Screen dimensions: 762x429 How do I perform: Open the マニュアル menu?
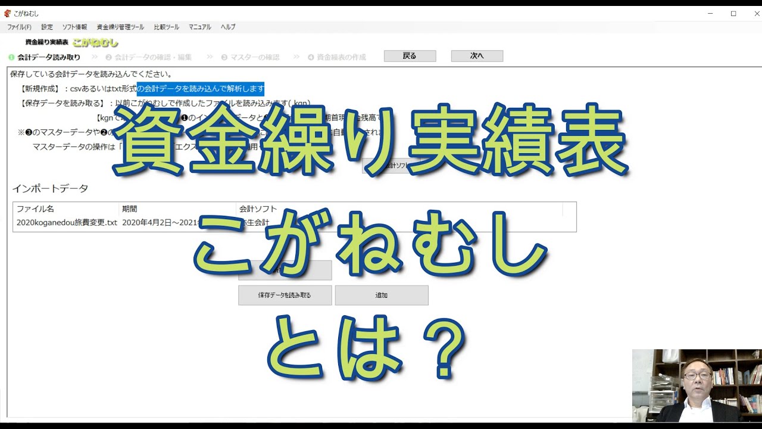coord(199,27)
